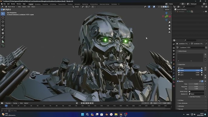Open the Render properties tab

(x=174, y=48)
